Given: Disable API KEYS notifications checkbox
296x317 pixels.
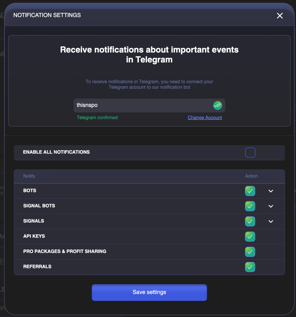Looking at the screenshot, I should [x=250, y=237].
